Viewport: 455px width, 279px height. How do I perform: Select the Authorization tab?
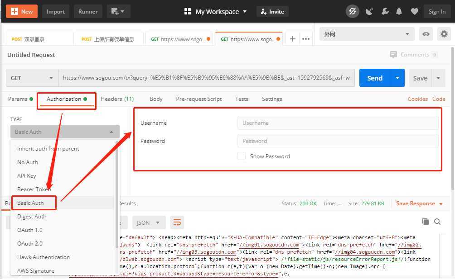(x=67, y=99)
